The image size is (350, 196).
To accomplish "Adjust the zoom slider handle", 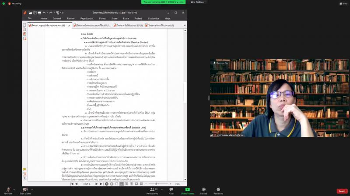I will click(x=156, y=184).
